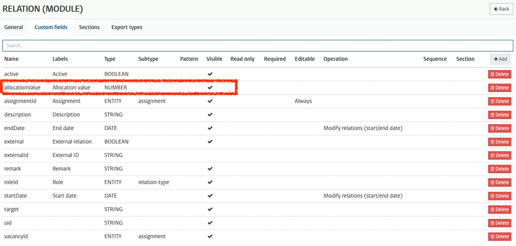Focus the Search field
516x246 pixels.
[257, 46]
